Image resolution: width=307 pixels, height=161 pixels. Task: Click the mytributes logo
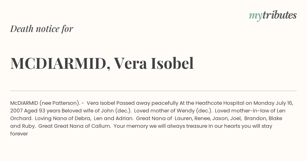273,15
